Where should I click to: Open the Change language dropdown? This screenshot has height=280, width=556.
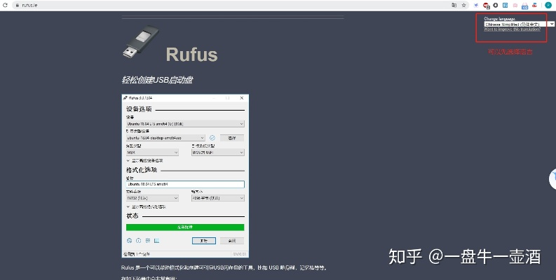(519, 24)
